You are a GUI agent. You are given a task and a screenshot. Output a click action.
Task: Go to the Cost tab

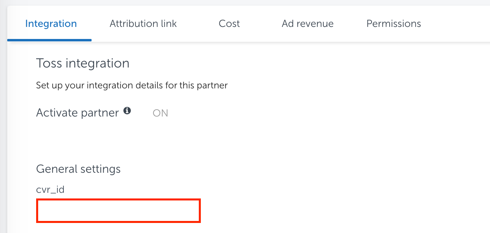click(229, 24)
